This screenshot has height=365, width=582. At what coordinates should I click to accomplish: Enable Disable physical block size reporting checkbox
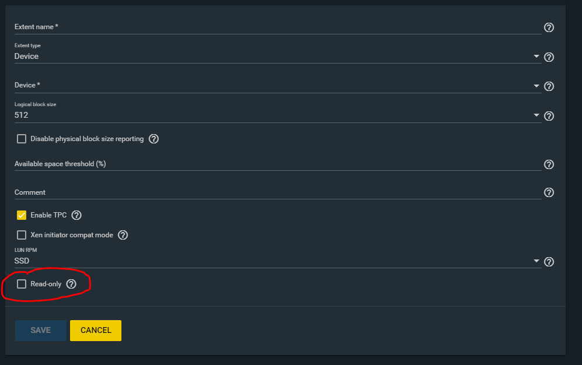point(22,139)
